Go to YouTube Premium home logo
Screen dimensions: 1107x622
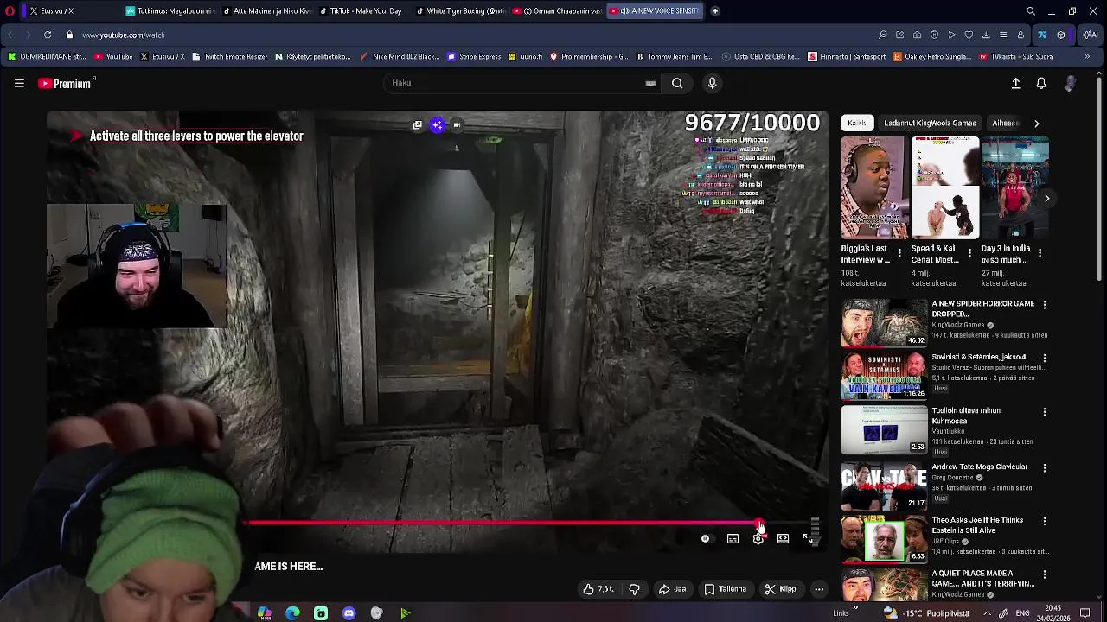66,83
